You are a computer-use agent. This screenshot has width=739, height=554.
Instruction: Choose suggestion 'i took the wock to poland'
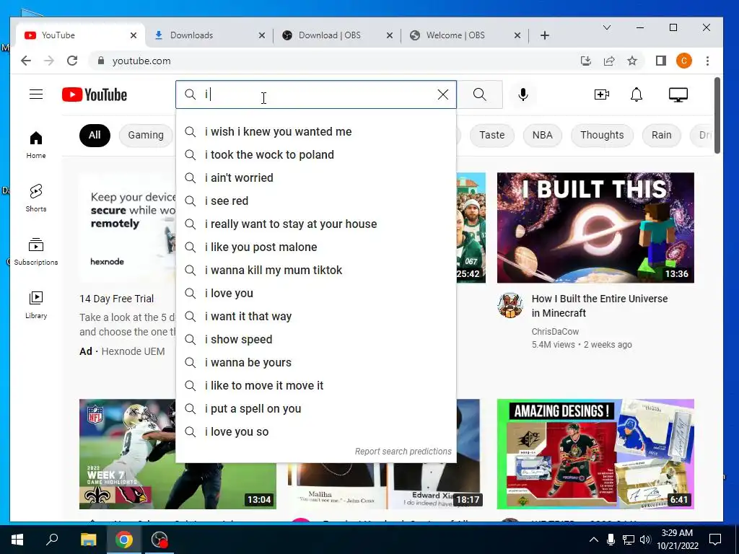coord(316,155)
